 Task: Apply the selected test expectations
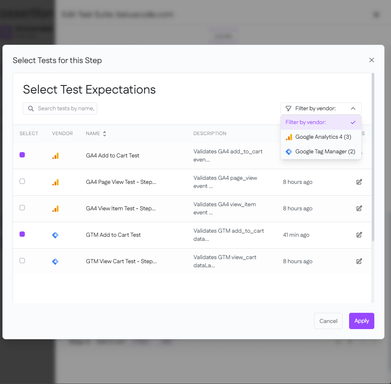(361, 321)
